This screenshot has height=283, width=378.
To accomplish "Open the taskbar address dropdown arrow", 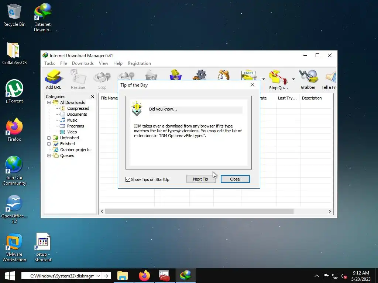I will pyautogui.click(x=98, y=276).
